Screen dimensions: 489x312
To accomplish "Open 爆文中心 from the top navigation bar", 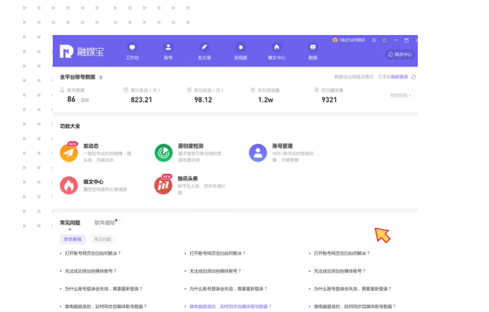I will coord(277,52).
